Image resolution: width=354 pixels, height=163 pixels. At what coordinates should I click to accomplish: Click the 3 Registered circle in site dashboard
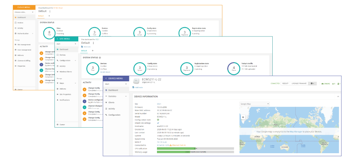pyautogui.click(x=186, y=68)
